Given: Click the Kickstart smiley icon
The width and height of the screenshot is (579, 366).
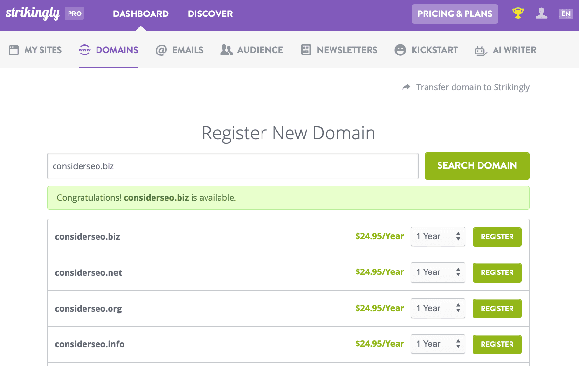Looking at the screenshot, I should click(x=400, y=50).
